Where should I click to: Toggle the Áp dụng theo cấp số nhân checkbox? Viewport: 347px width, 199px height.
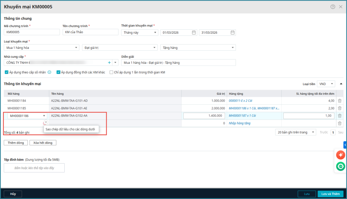(6, 72)
